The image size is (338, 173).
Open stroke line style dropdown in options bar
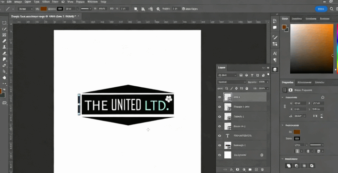pyautogui.click(x=86, y=9)
